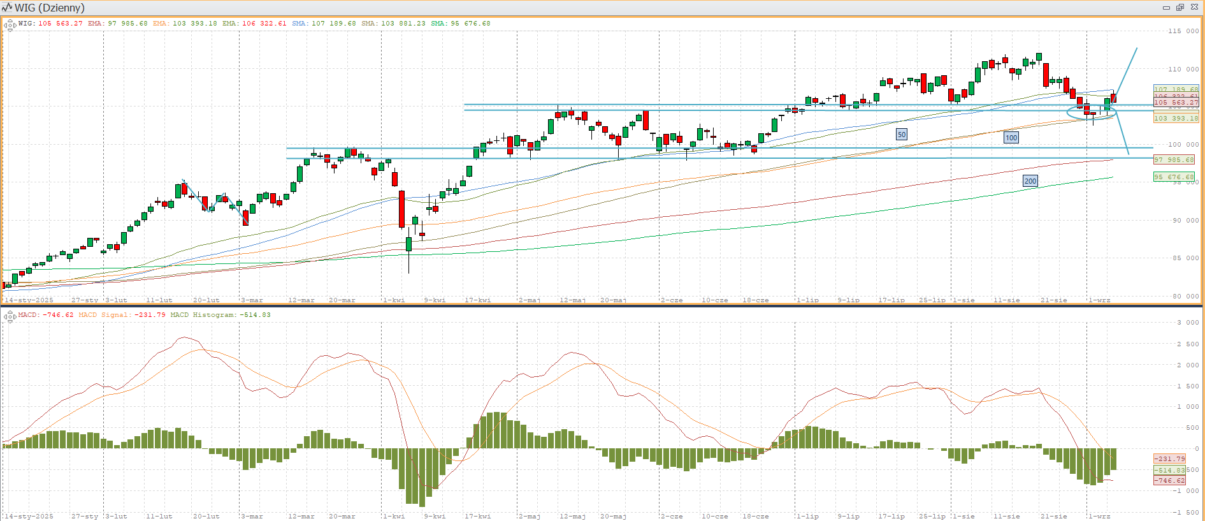The width and height of the screenshot is (1205, 521).
Task: Click the green SMA: 95 676.68 legend
Action: [x=460, y=24]
